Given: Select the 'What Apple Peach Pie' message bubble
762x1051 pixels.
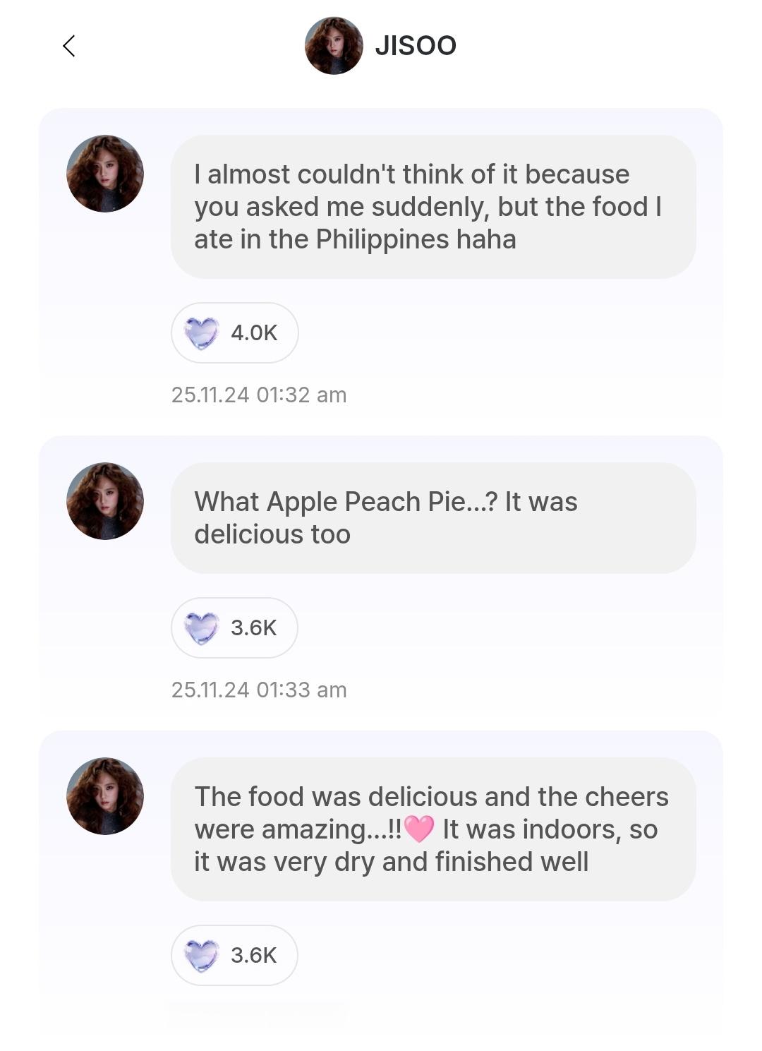Looking at the screenshot, I should pos(433,518).
